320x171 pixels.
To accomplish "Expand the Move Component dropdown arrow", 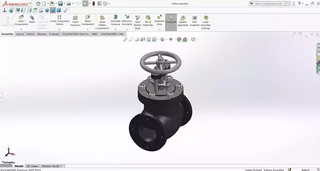I will point(88,29).
